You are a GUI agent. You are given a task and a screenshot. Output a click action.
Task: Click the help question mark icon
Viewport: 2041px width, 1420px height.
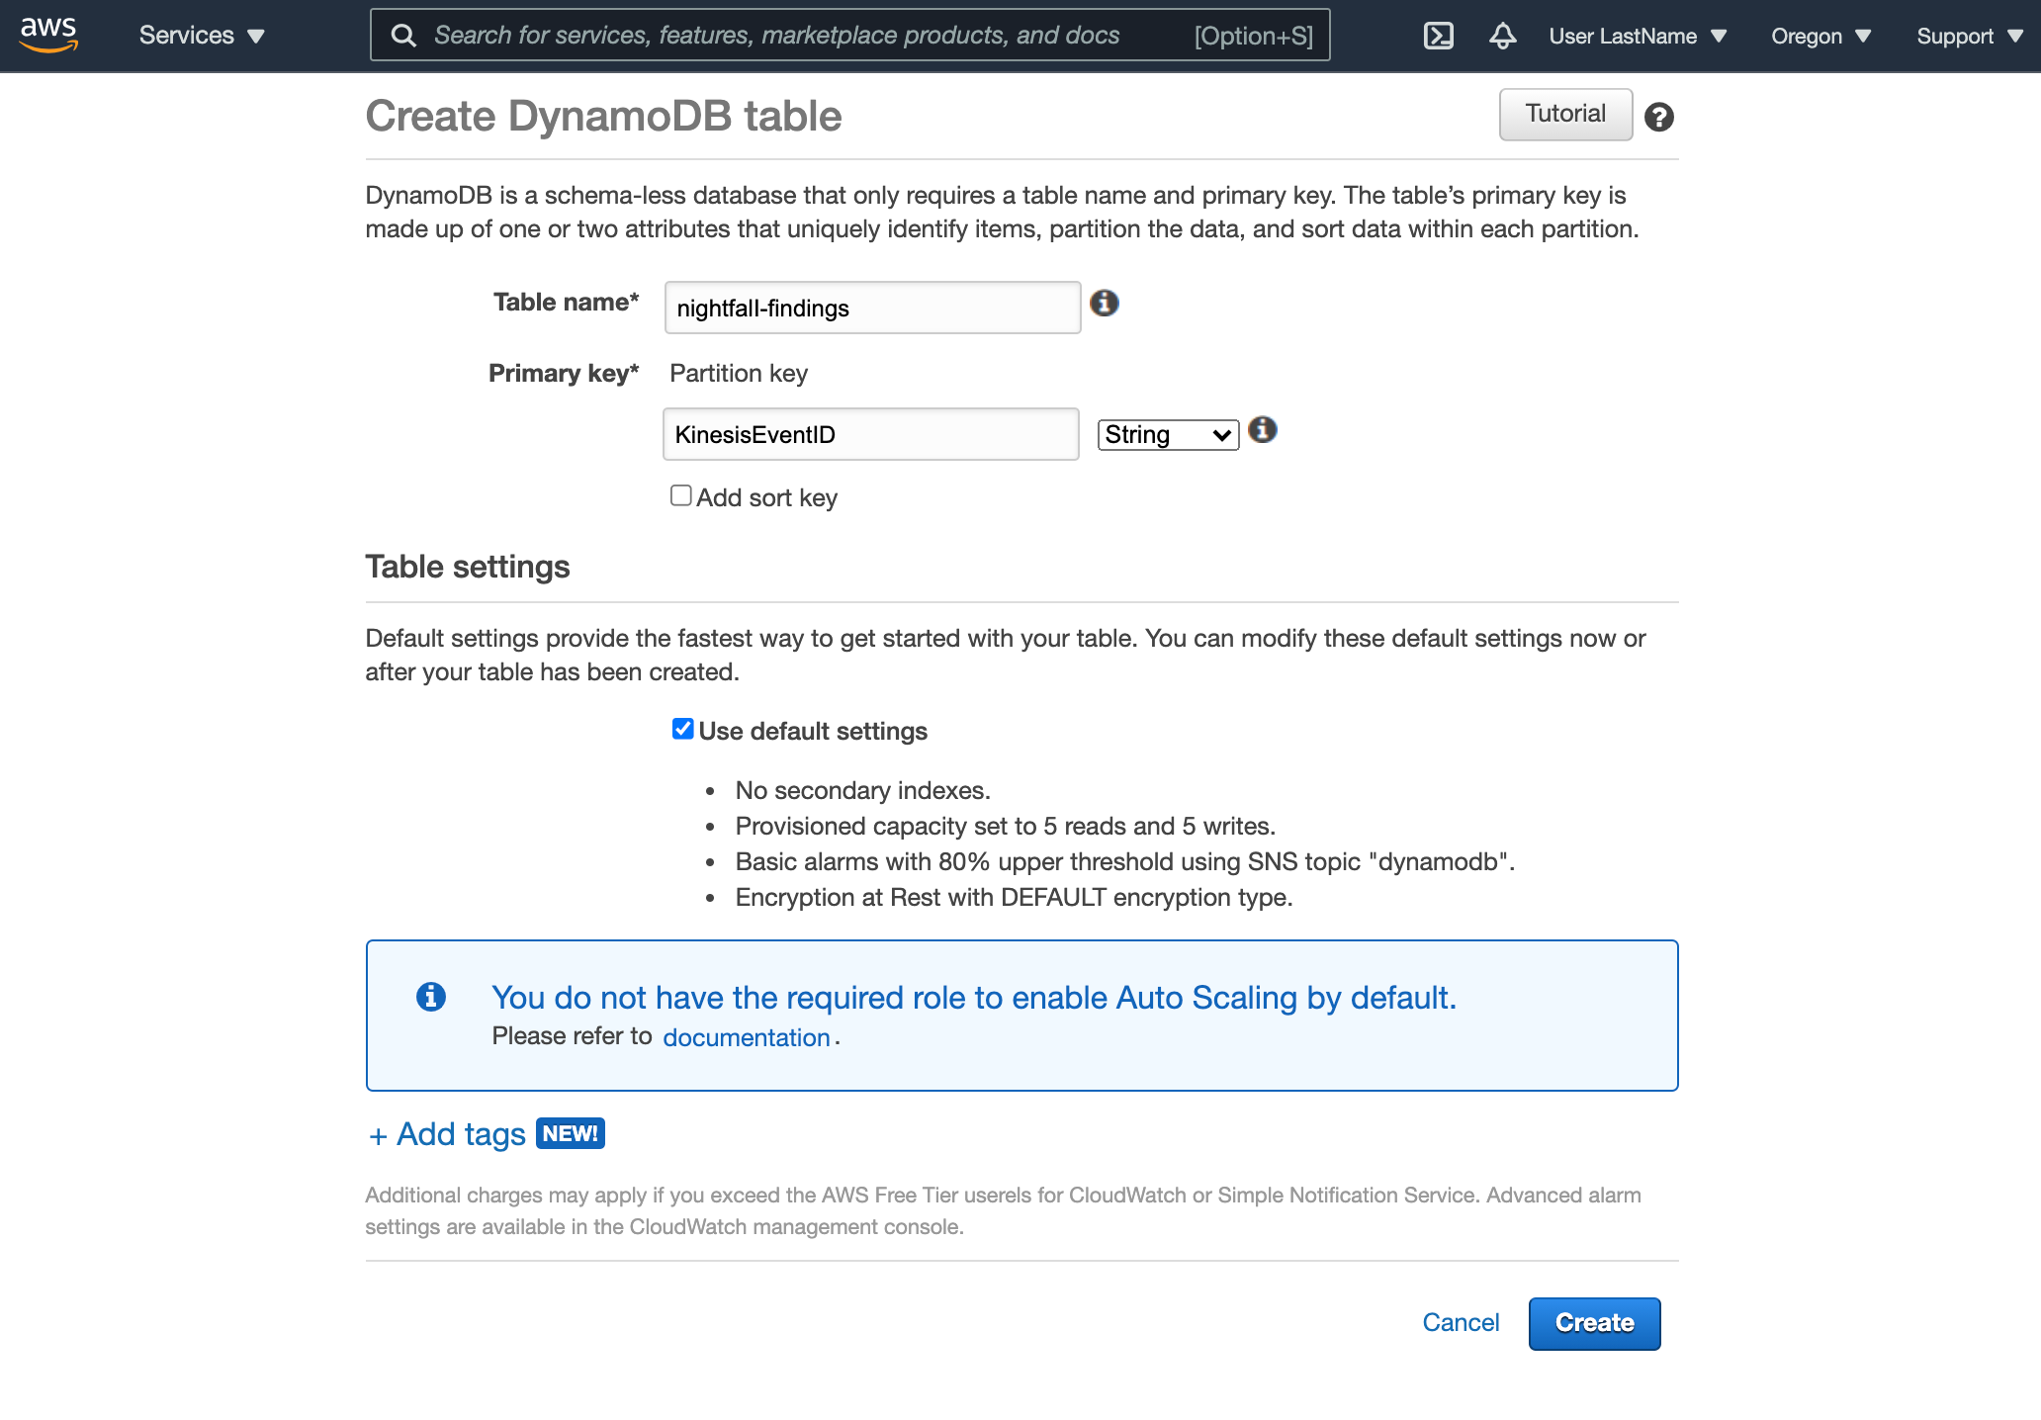(1658, 117)
